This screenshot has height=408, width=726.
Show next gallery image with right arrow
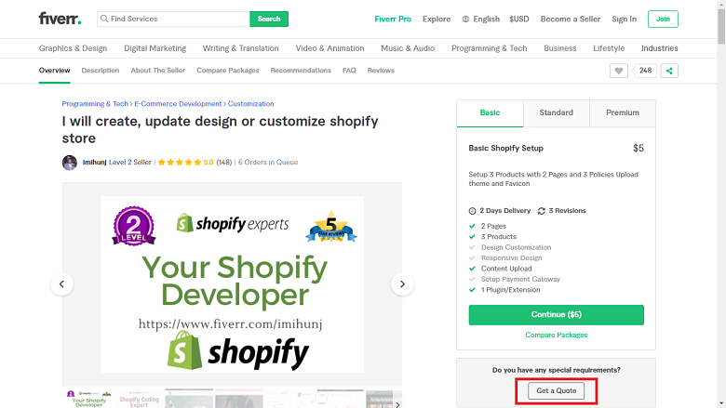pyautogui.click(x=402, y=284)
